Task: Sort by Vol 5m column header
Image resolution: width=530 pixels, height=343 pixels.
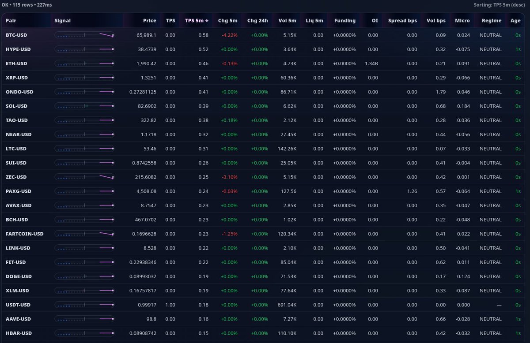Action: 288,21
